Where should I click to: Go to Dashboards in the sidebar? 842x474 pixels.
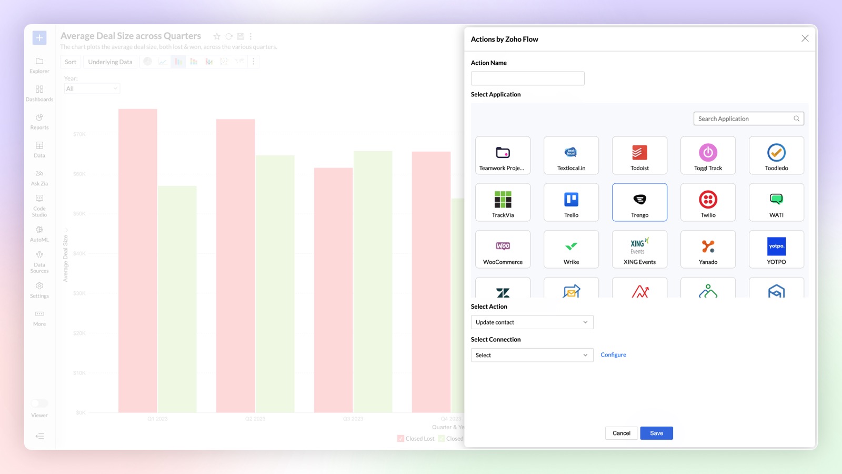coord(39,93)
